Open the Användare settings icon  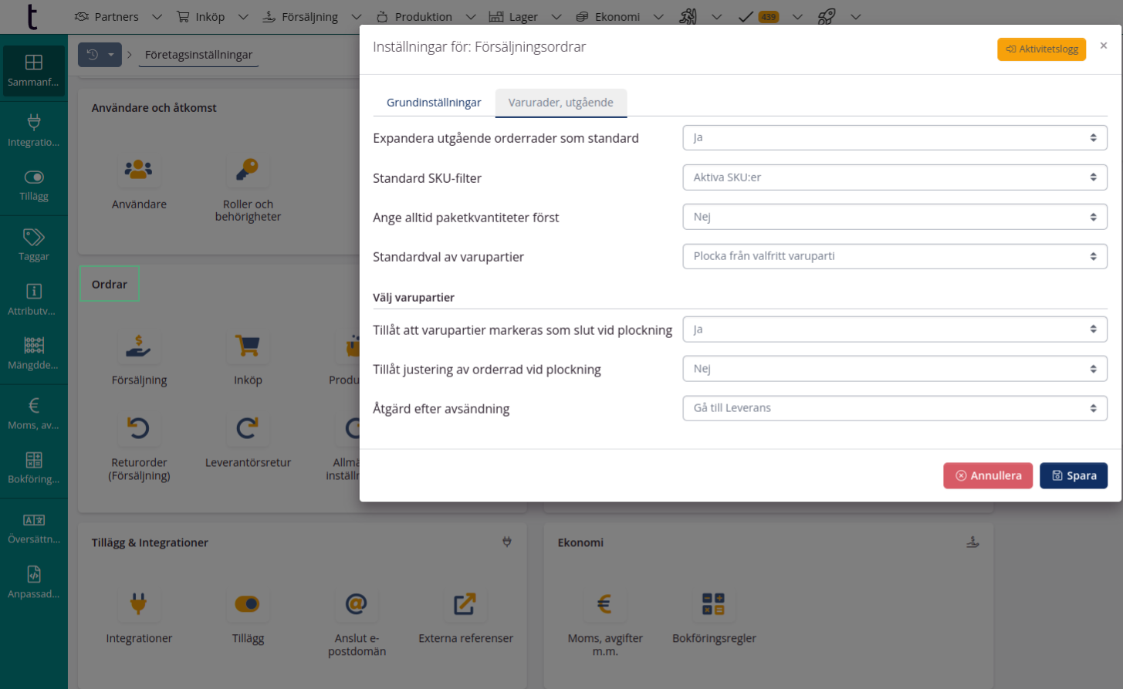tap(139, 170)
